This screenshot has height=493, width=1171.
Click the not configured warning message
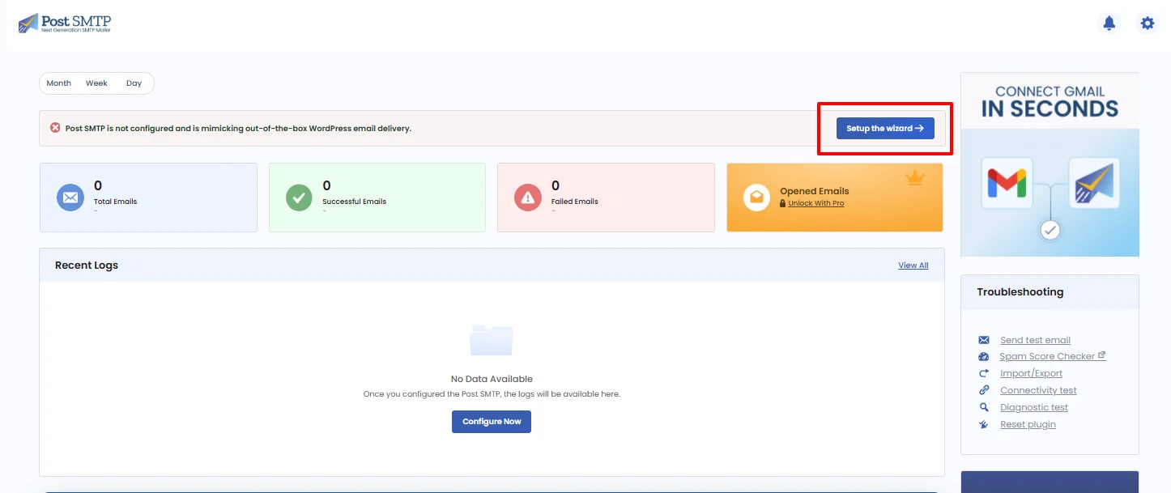click(x=238, y=129)
